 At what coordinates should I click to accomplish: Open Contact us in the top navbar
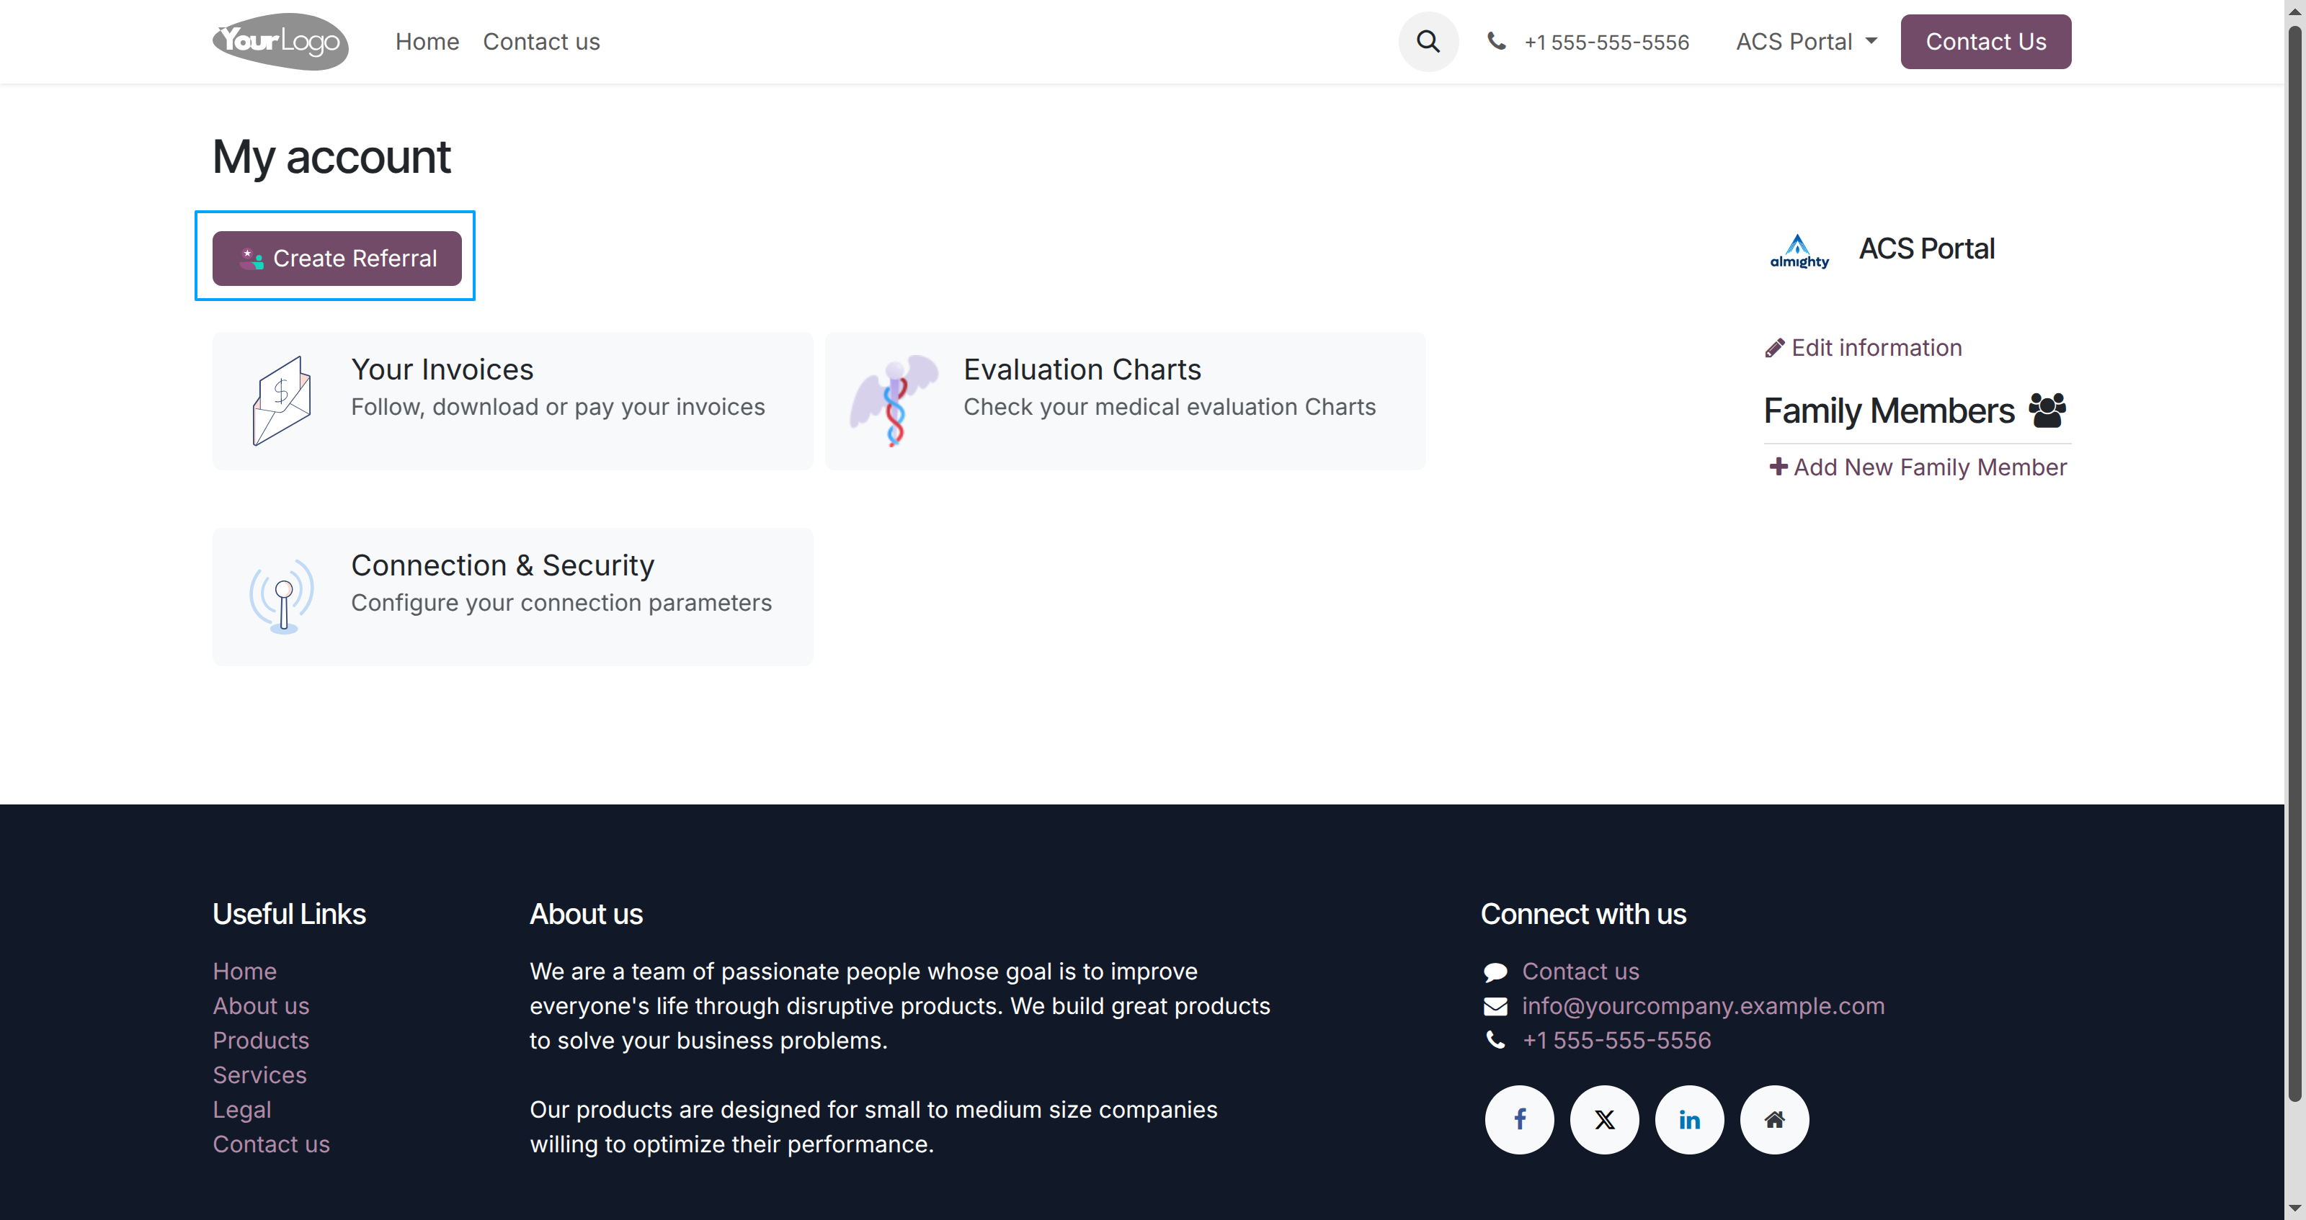coord(540,42)
